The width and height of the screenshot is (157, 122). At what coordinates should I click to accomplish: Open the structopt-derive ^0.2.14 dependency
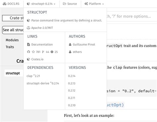43,83
